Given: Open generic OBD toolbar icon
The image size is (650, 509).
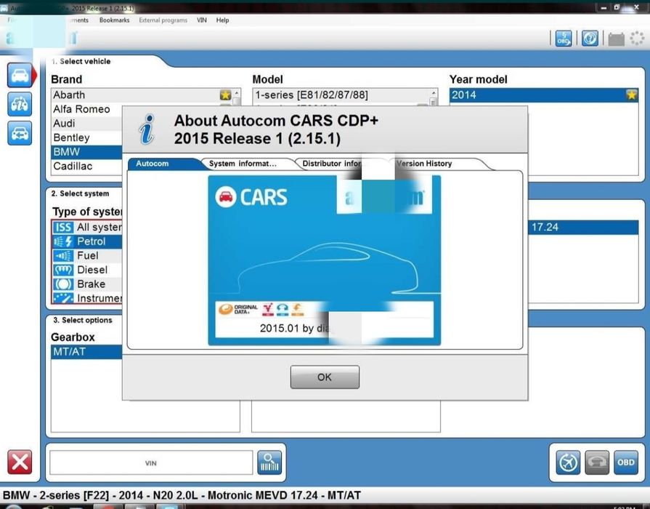Looking at the screenshot, I should click(564, 39).
